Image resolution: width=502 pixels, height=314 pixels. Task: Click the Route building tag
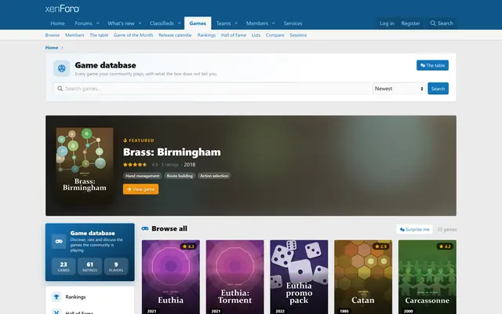[x=180, y=176]
